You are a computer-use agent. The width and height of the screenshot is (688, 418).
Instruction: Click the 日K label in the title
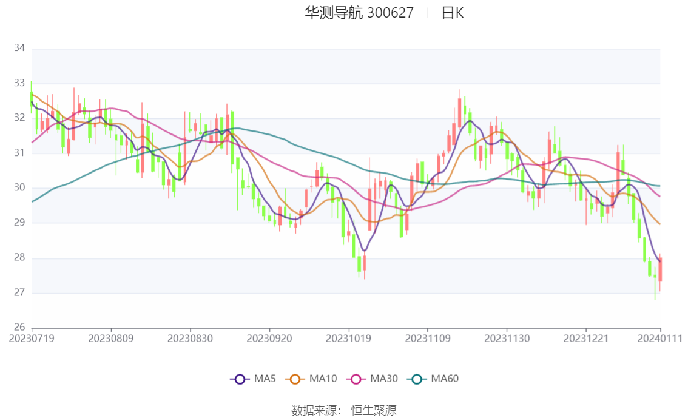453,13
